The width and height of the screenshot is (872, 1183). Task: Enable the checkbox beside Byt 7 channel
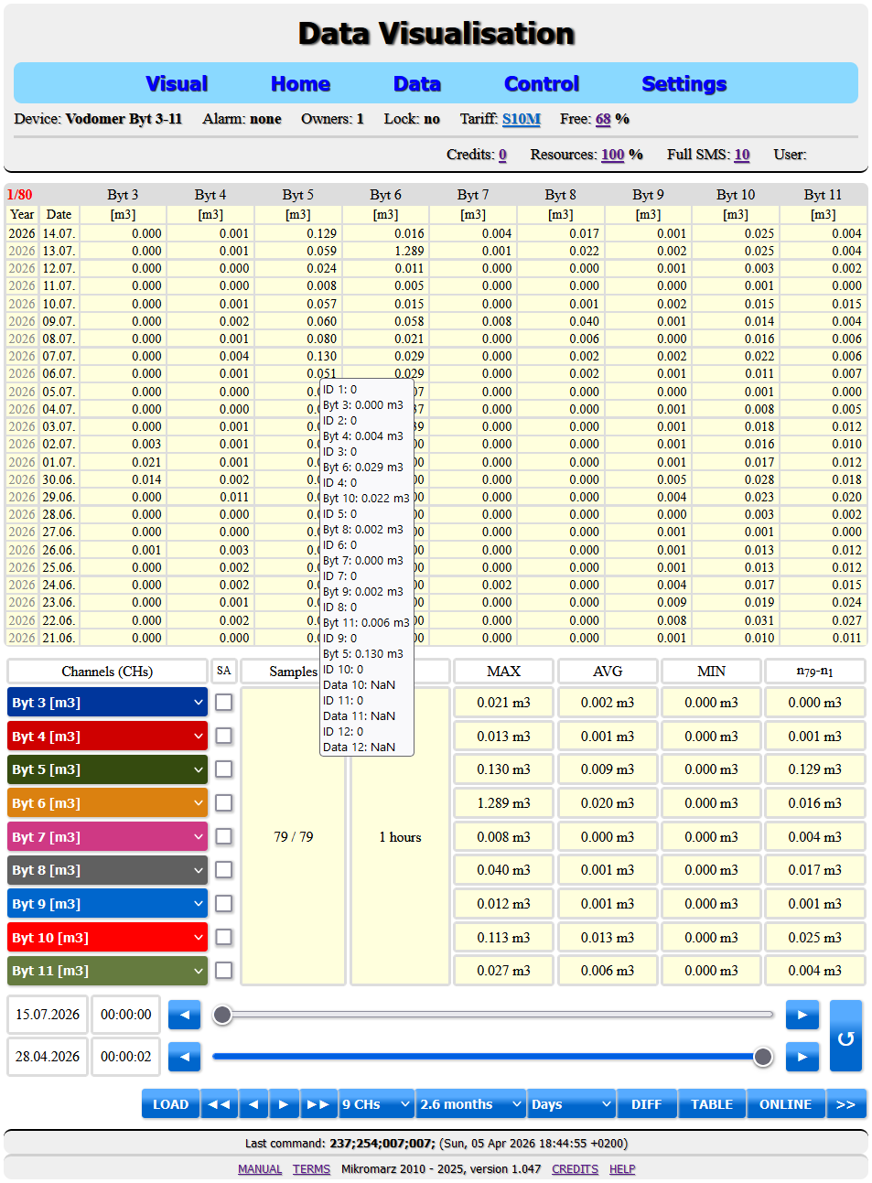point(223,836)
